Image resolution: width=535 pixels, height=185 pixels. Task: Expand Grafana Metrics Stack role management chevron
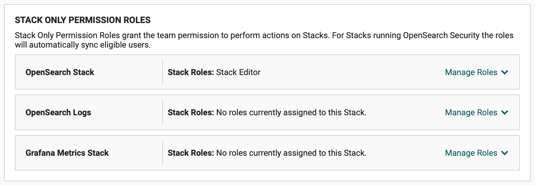pos(505,153)
